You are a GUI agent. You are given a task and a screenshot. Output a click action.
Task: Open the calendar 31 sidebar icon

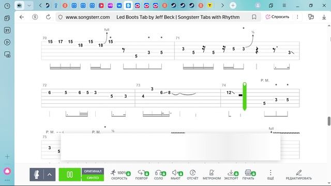(x=7, y=30)
